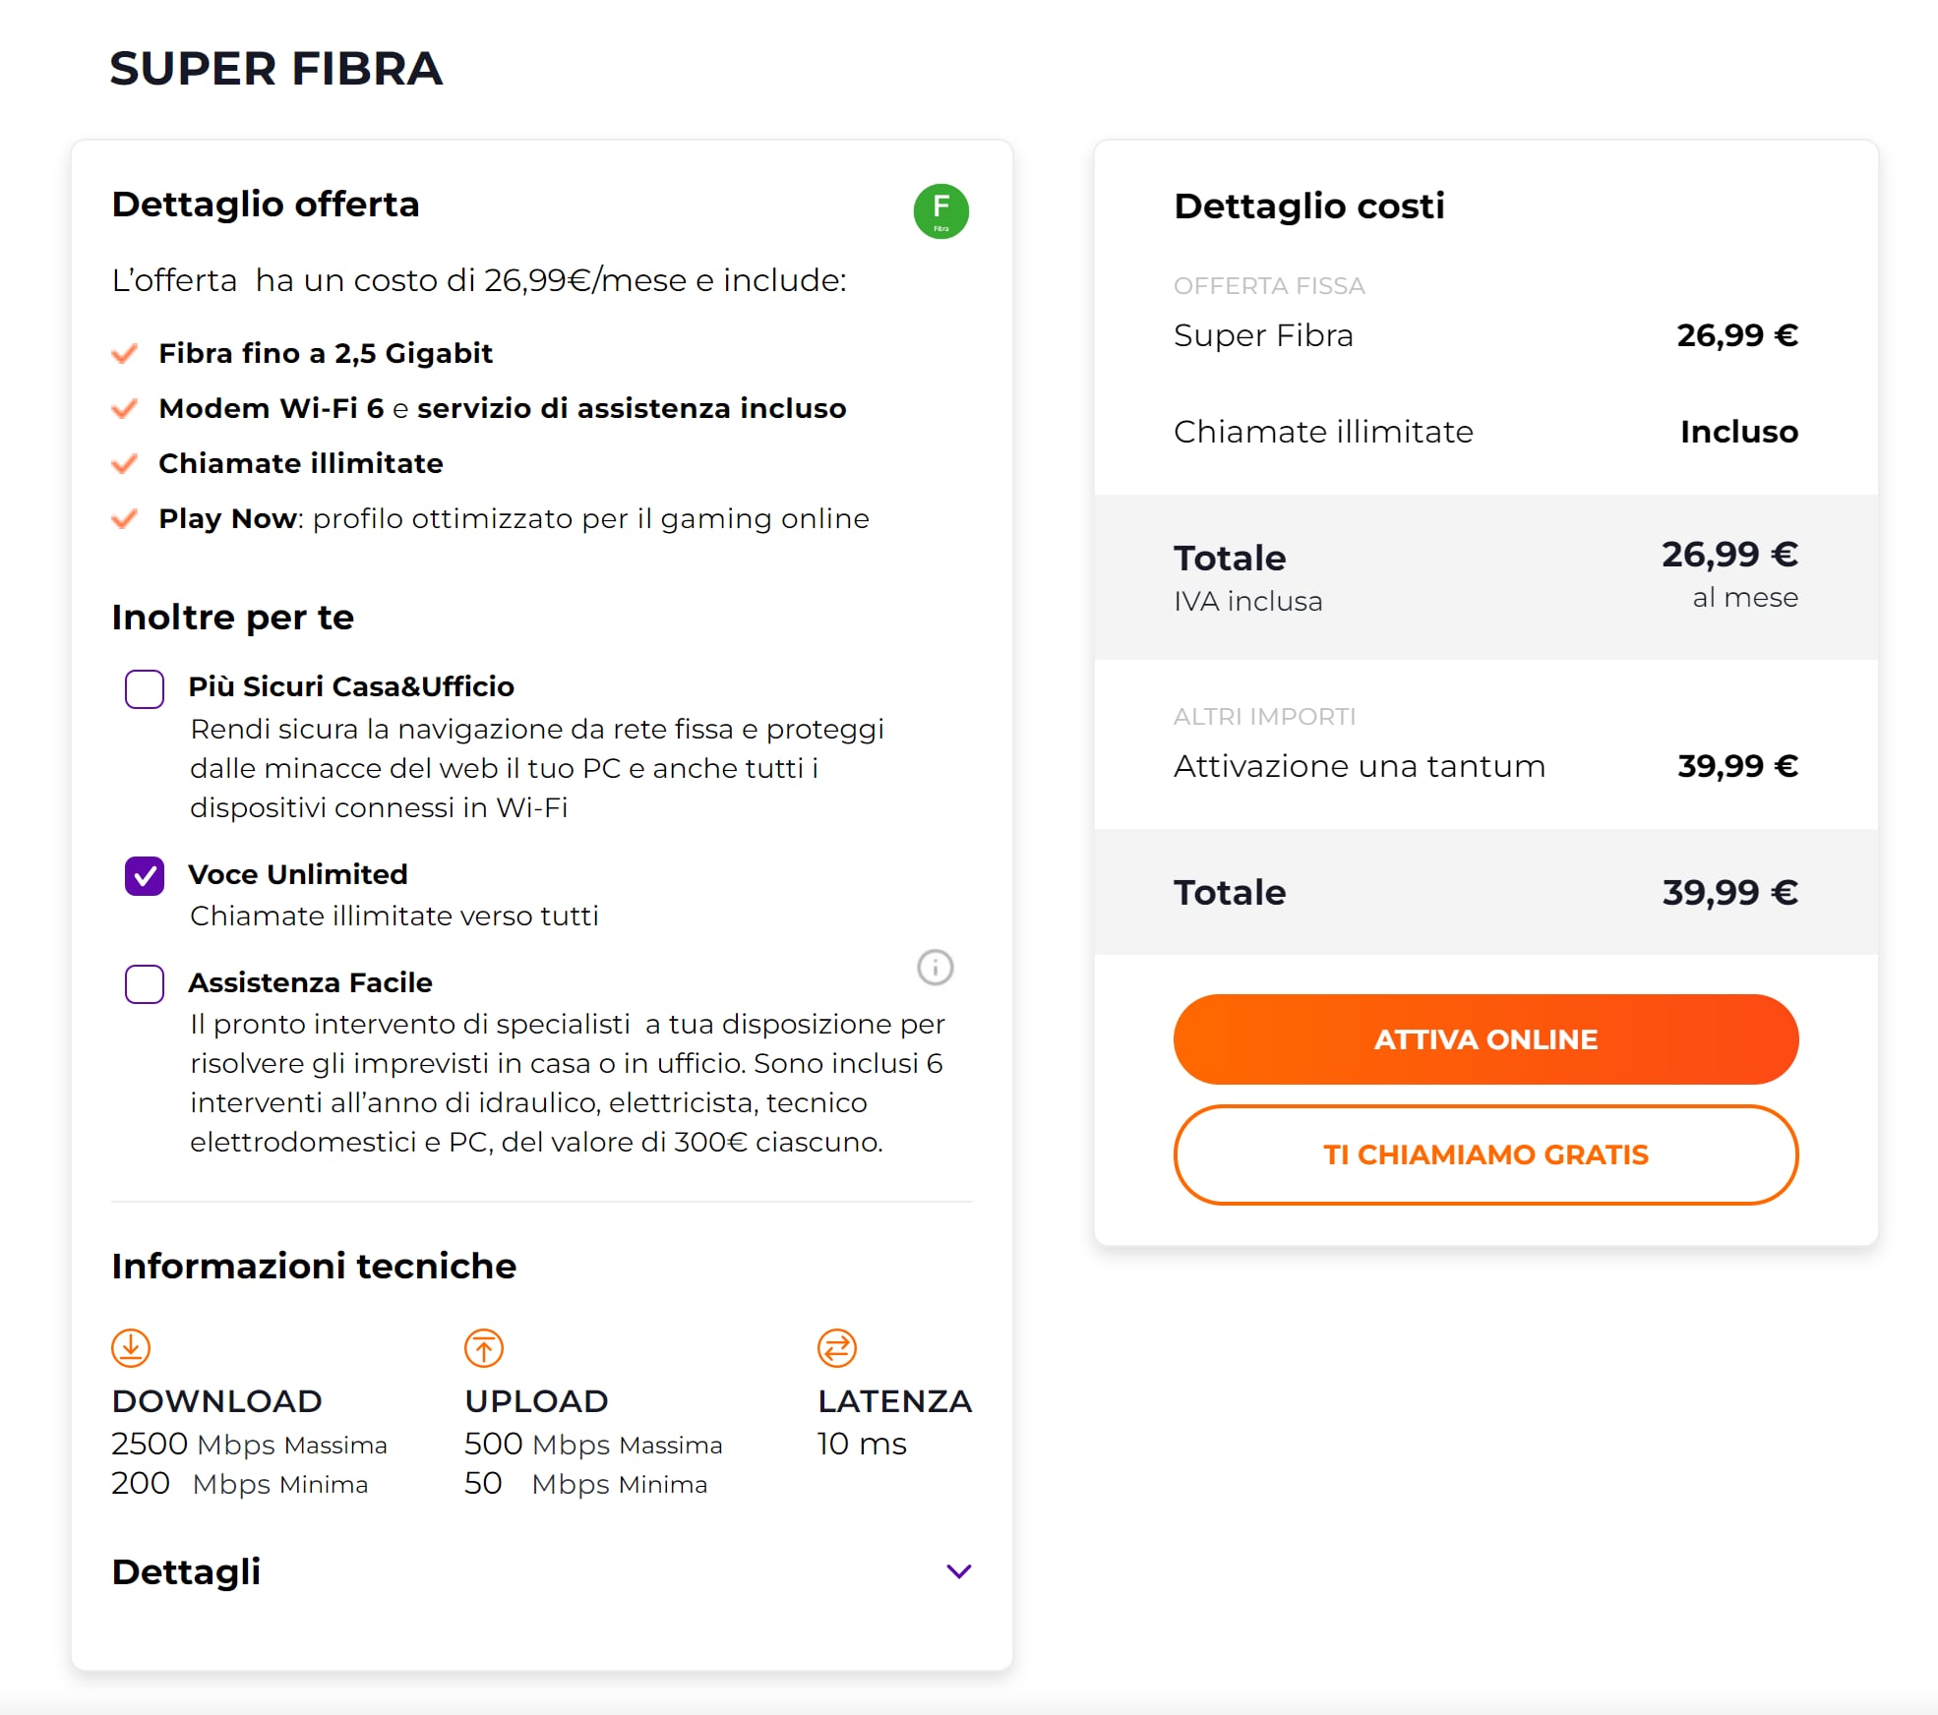
Task: Click the Dettagli section heading
Action: (x=186, y=1571)
